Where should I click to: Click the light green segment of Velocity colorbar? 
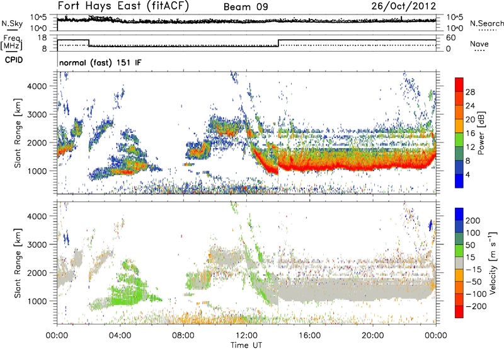(x=459, y=251)
